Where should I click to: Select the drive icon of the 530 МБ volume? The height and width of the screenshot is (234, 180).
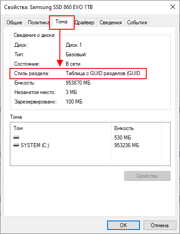point(16,137)
